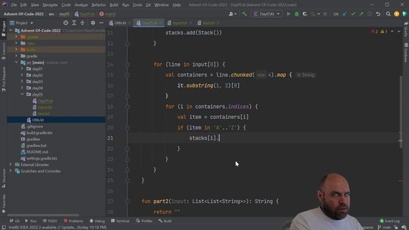Toggle fold marker on line 14

pos(127,65)
